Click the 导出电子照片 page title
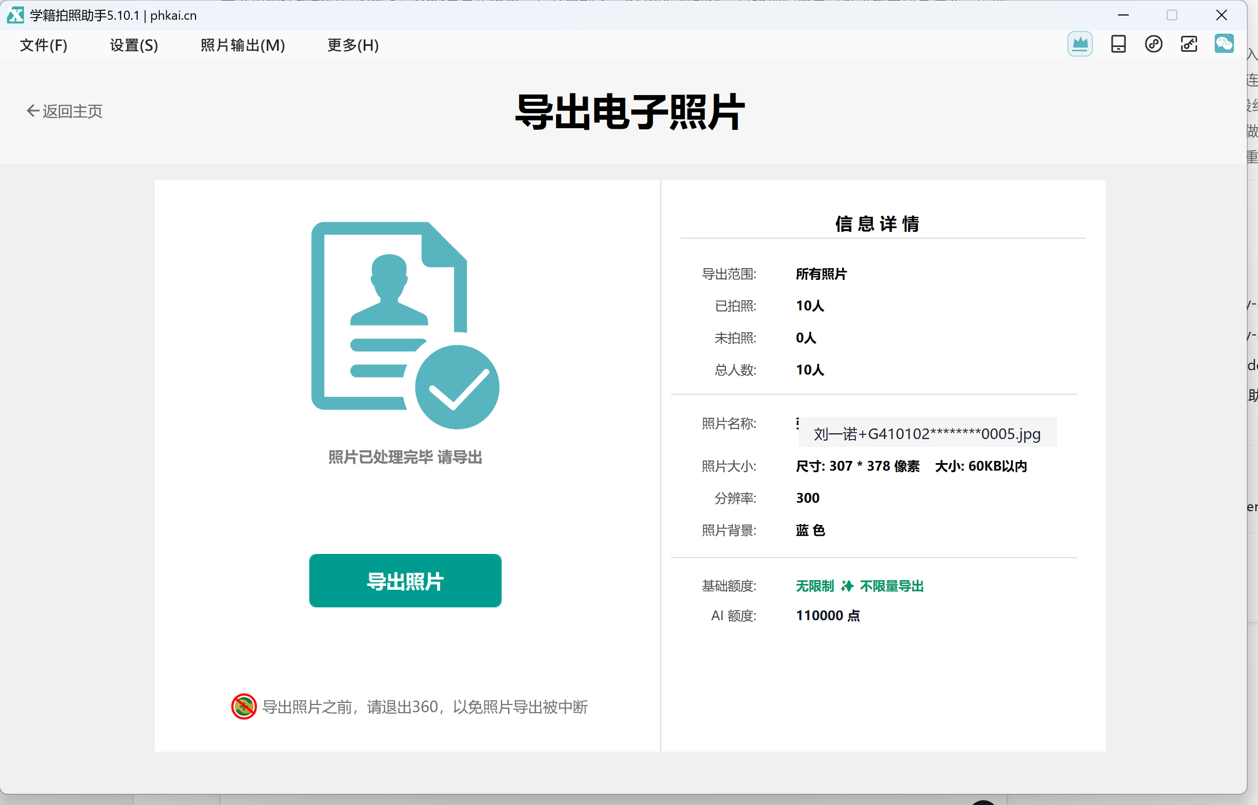This screenshot has height=805, width=1258. pos(629,112)
